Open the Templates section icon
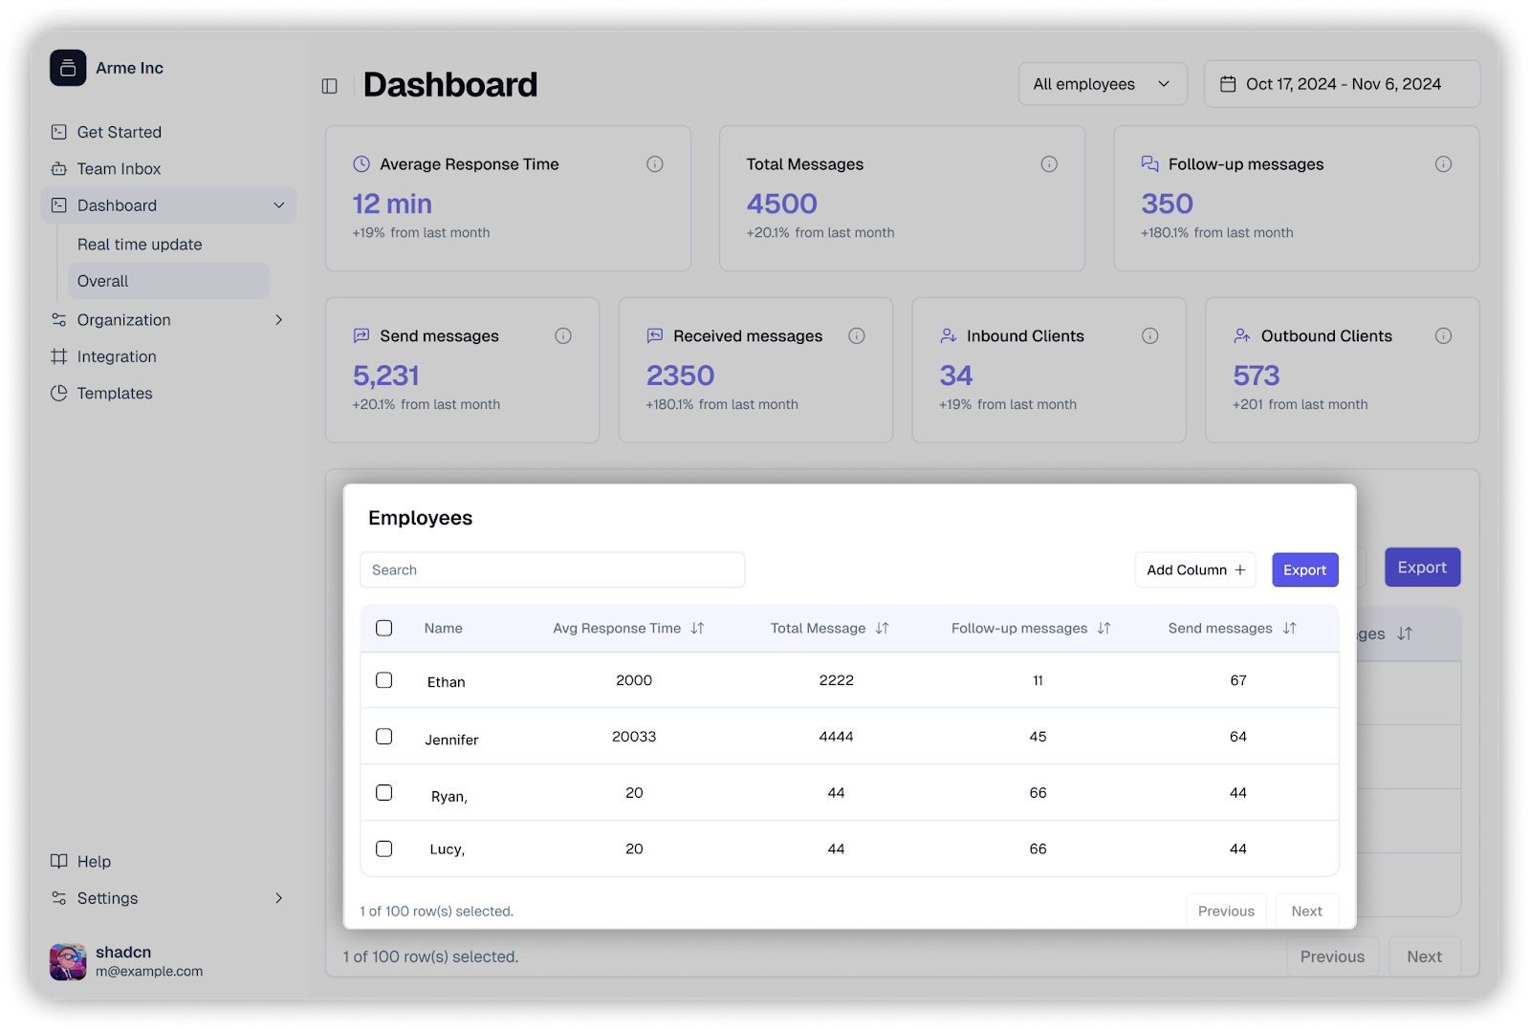The image size is (1530, 1030). 58,393
